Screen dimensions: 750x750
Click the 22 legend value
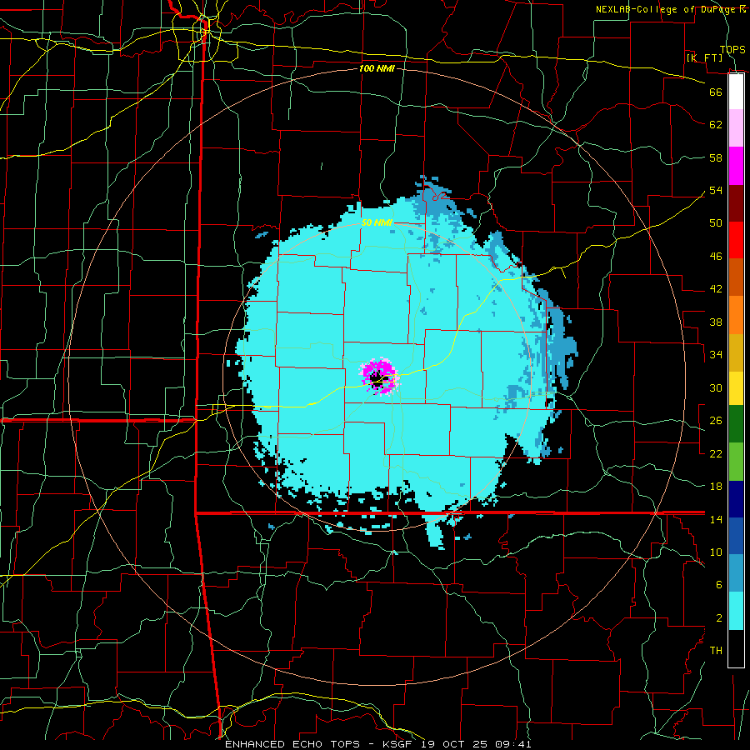(x=716, y=453)
